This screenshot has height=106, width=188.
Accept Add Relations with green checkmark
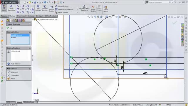pos(8,28)
